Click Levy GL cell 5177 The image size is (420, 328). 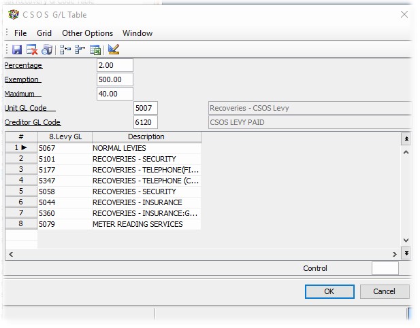[x=65, y=170]
